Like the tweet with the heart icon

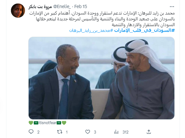88,132
